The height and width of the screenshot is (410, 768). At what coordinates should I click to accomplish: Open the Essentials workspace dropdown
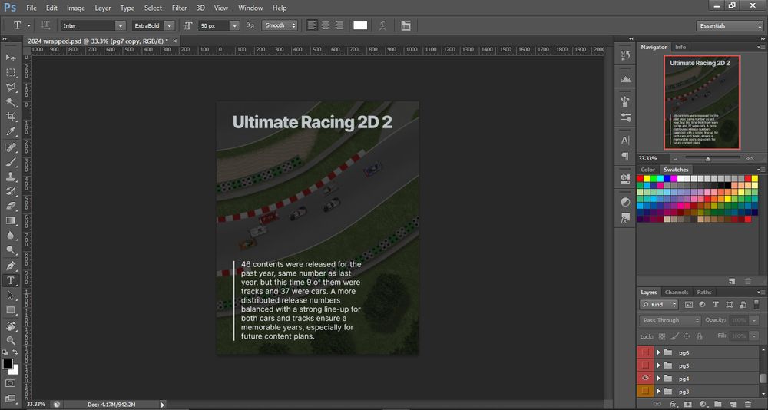[730, 26]
